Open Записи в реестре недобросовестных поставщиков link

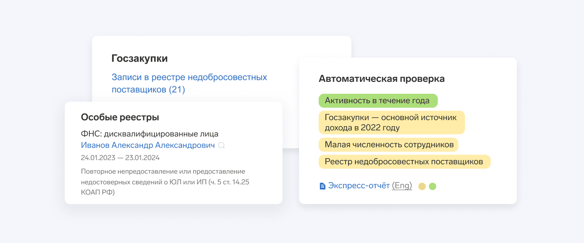click(189, 77)
